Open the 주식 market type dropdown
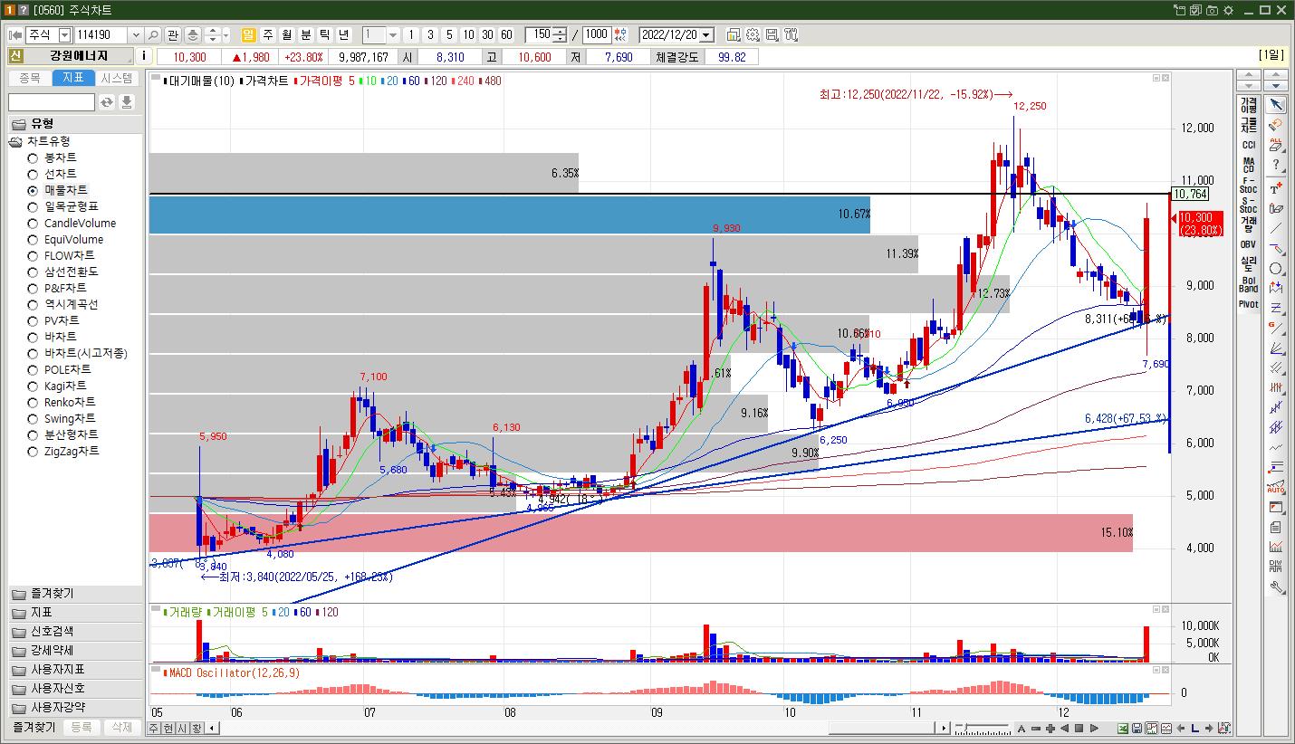The image size is (1295, 744). click(64, 34)
